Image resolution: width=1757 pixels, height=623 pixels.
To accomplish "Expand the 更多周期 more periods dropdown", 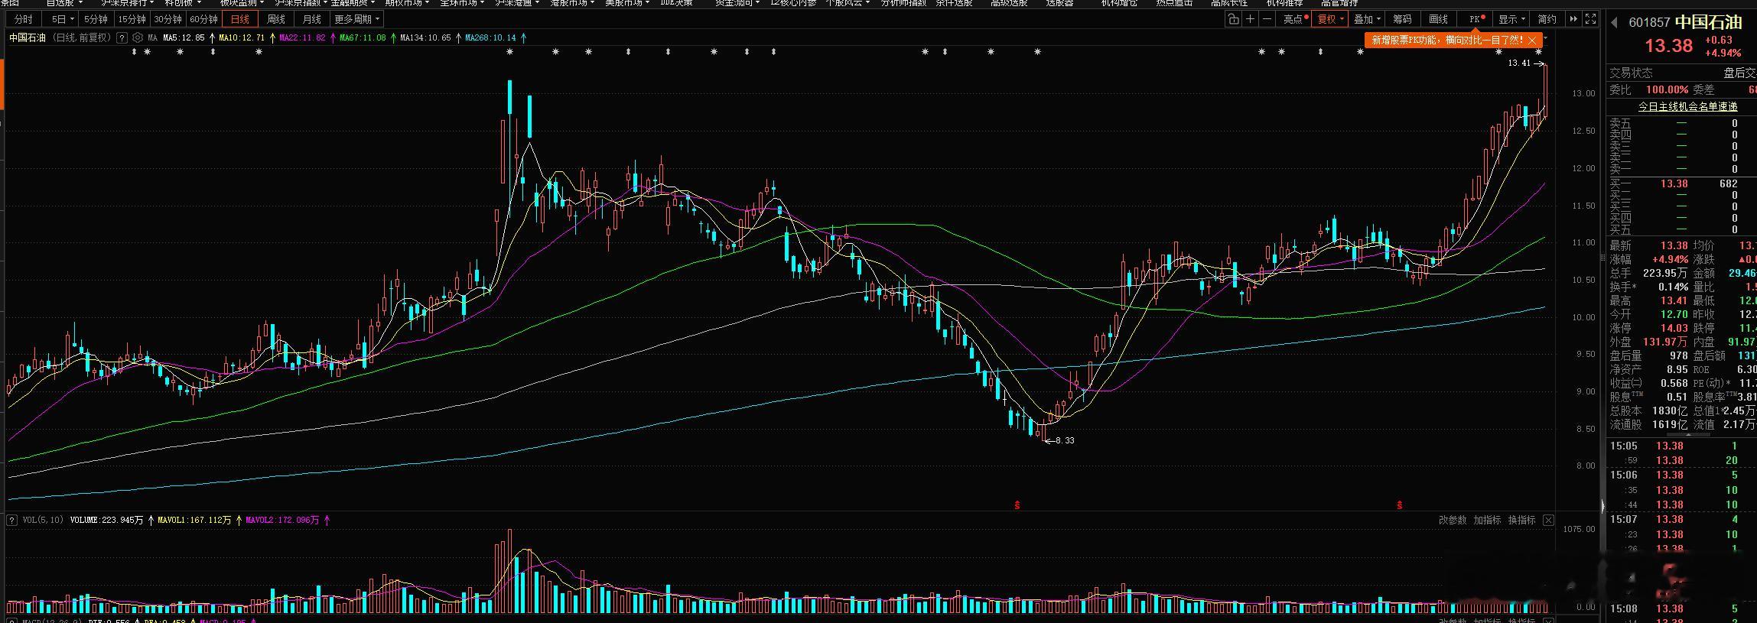I will click(x=356, y=19).
